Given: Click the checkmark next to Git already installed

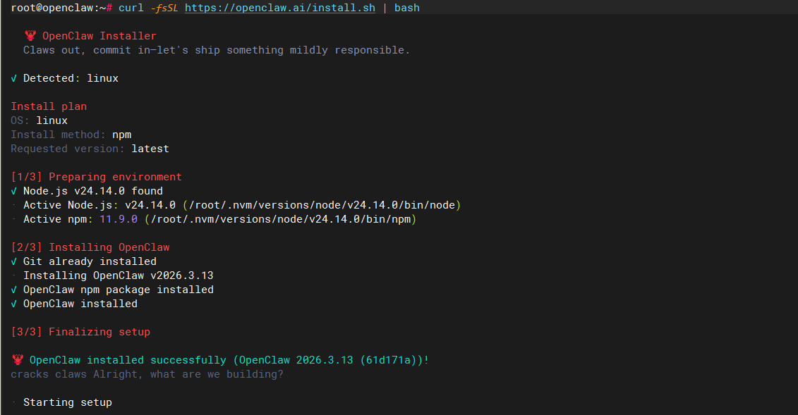Looking at the screenshot, I should click(x=13, y=261).
